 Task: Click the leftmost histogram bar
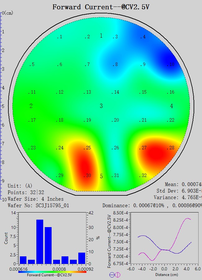[23, 259]
